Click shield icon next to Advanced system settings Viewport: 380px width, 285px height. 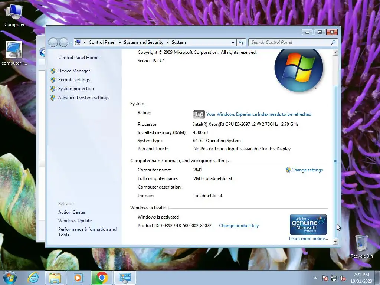pyautogui.click(x=53, y=98)
